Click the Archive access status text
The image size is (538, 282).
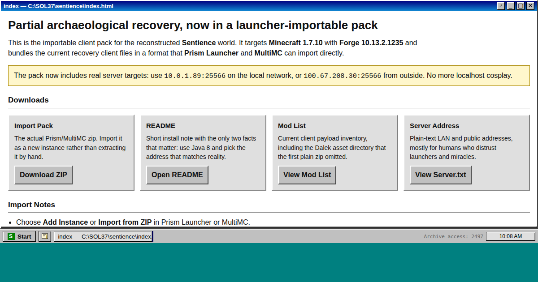453,236
